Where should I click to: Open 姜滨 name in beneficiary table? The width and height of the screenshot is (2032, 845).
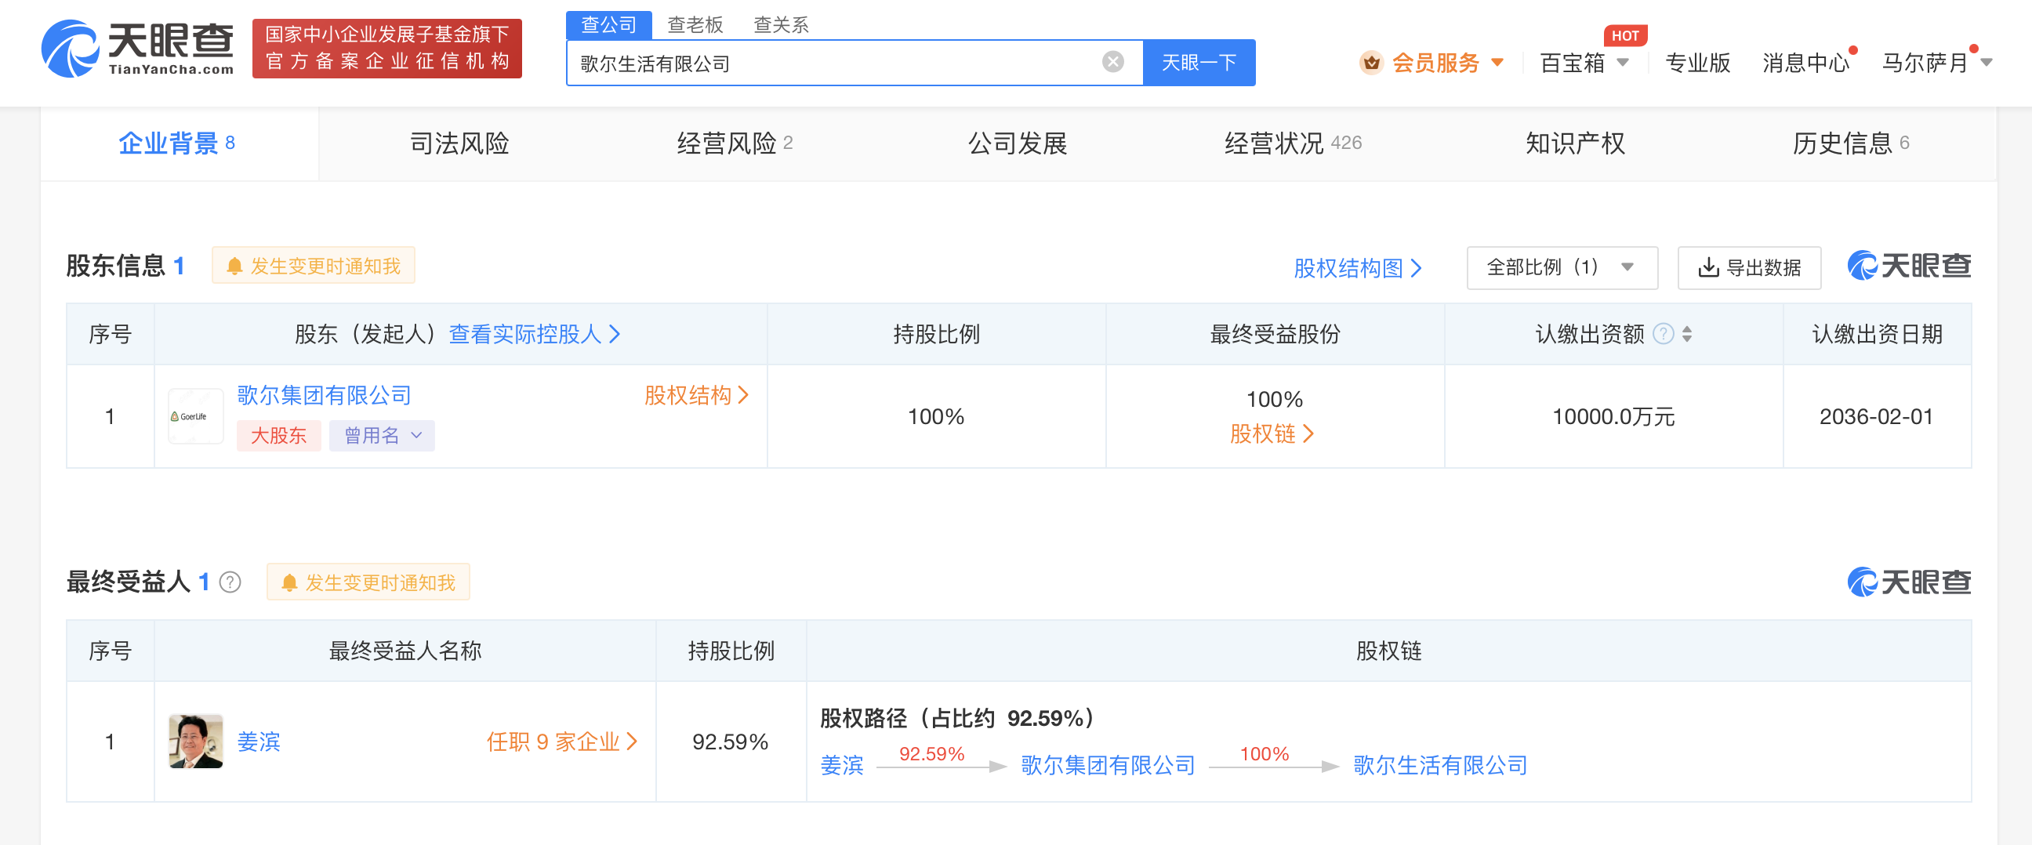[259, 742]
